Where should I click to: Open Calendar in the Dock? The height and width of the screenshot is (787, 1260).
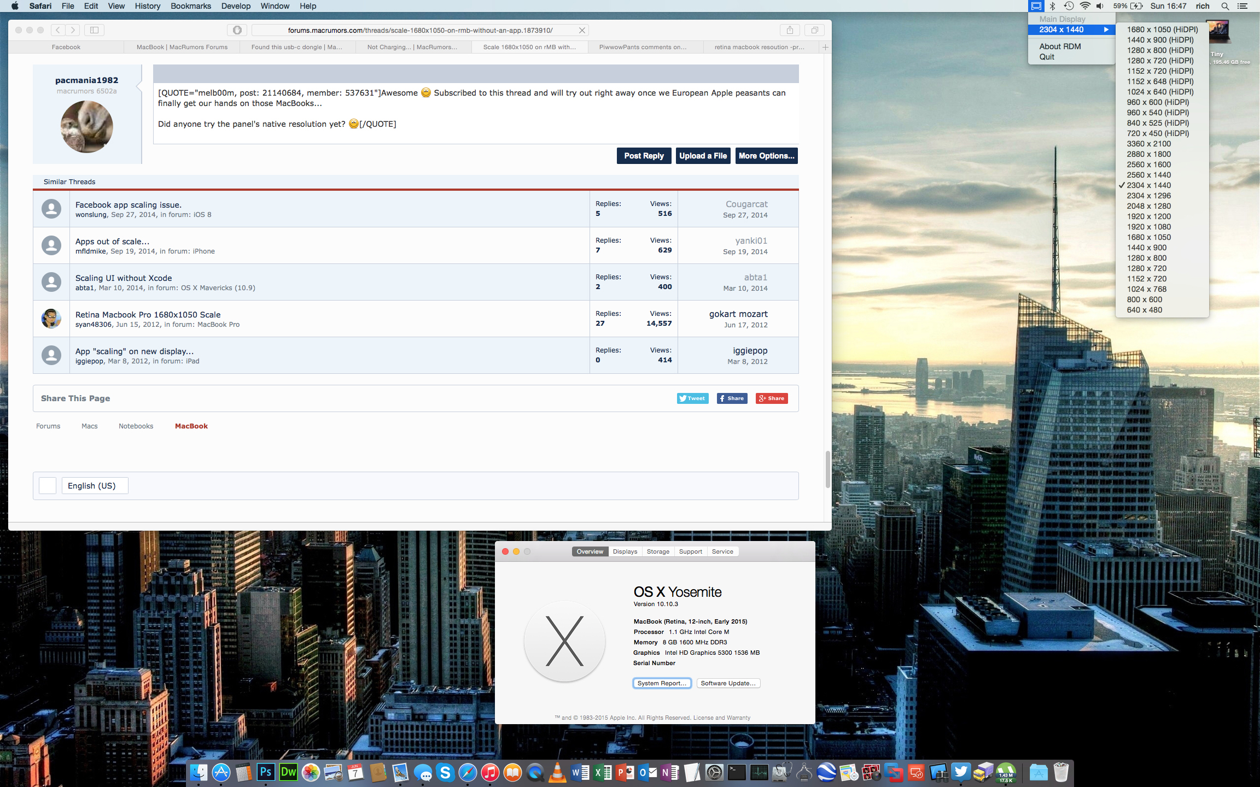355,772
